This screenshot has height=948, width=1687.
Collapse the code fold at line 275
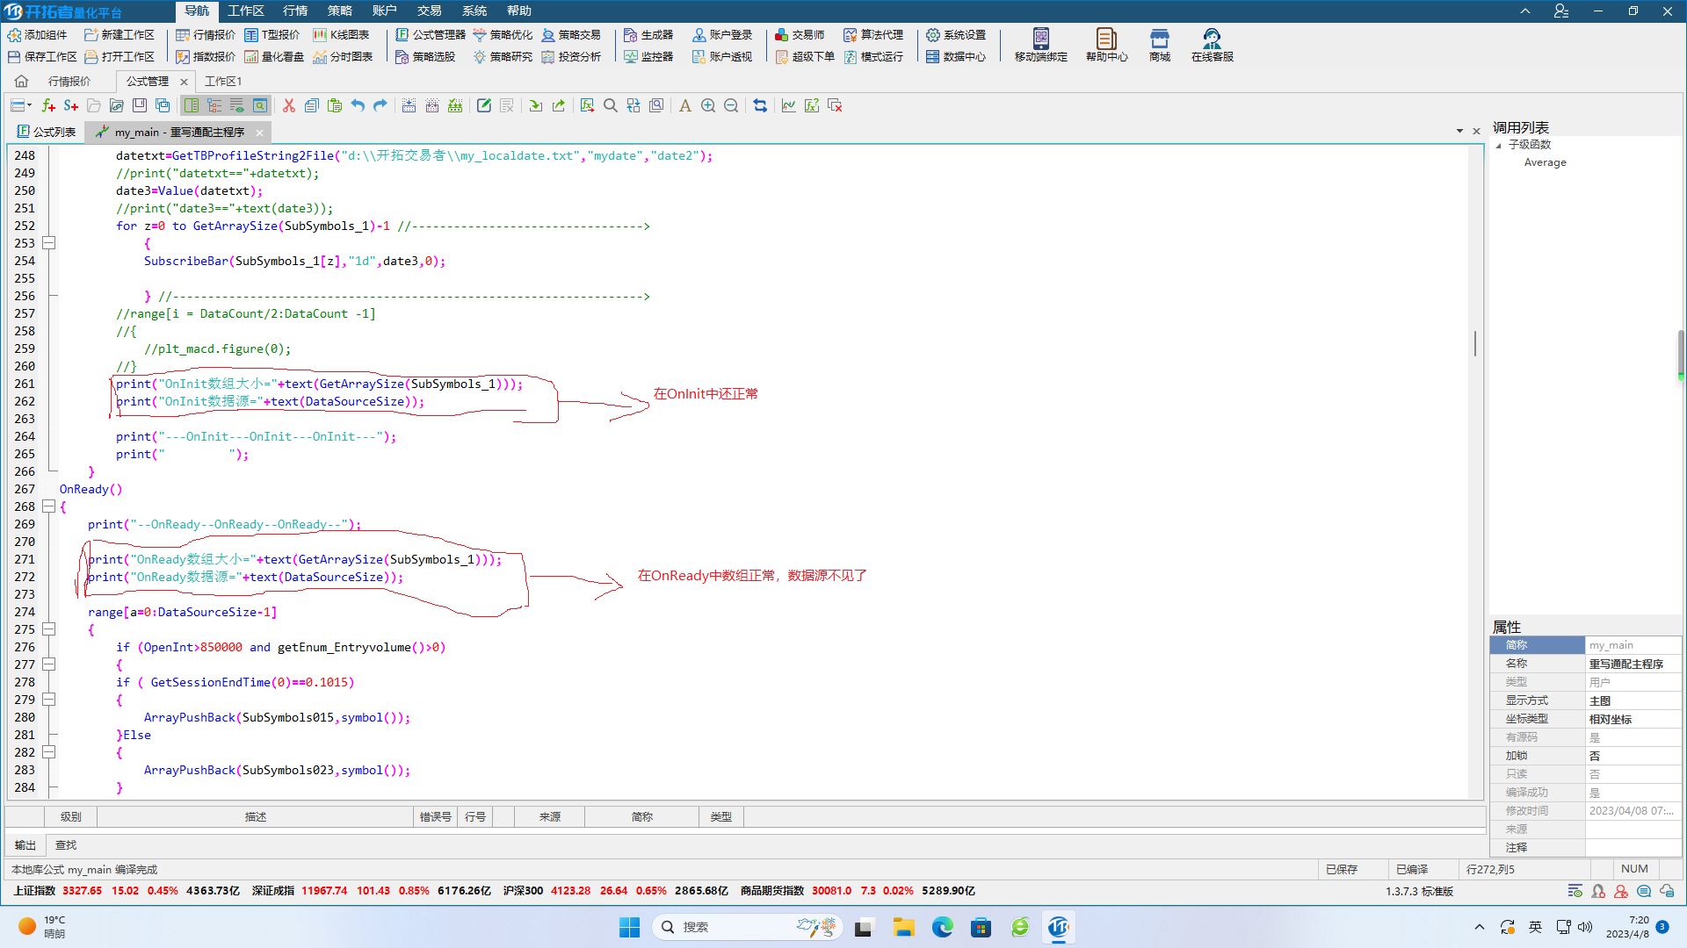pyautogui.click(x=49, y=629)
